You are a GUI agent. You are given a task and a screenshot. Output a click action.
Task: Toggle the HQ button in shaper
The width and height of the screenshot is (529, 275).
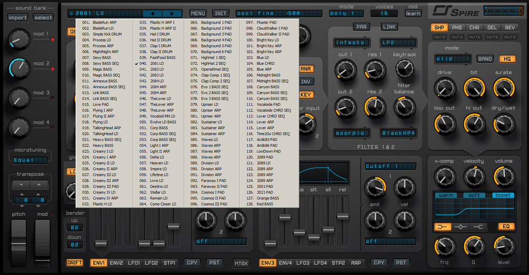(x=507, y=59)
